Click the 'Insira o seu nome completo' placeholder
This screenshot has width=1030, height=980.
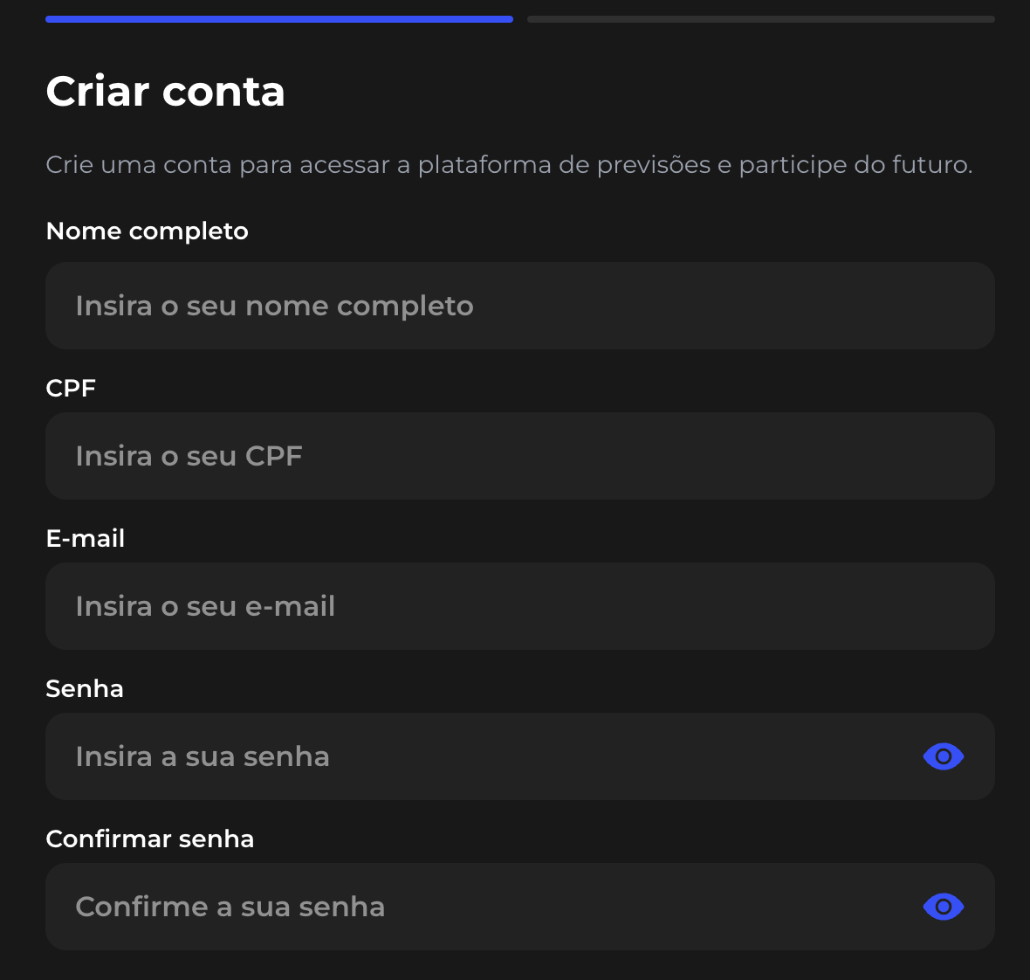click(x=275, y=307)
